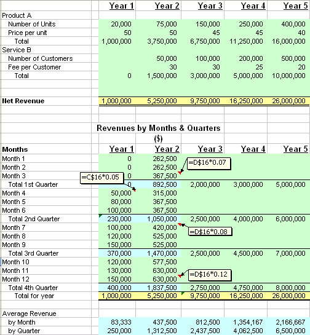Click Year 4 Fee per Customer 25
This screenshot has width=310, height=335.
coord(259,67)
